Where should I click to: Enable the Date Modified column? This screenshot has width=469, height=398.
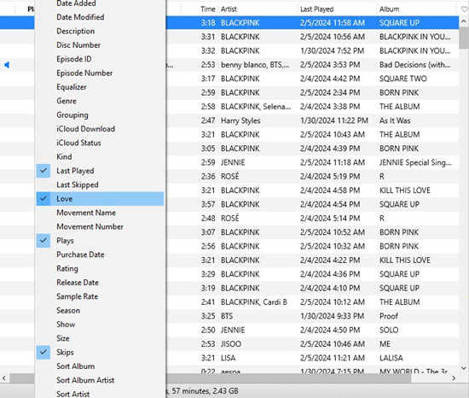[x=100, y=17]
